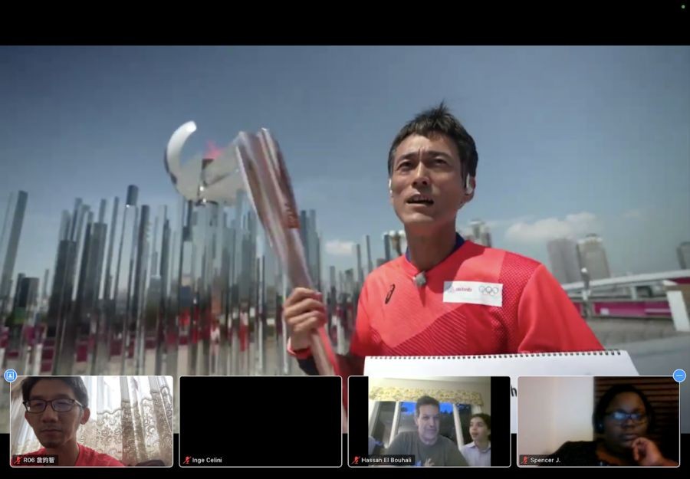The image size is (690, 479).
Task: Click the name label 'Inge Celini'
Action: click(207, 460)
